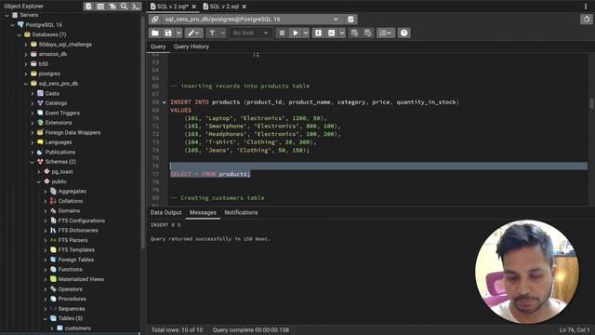
Task: Click the Rollback transaction icon
Action: coord(368,33)
